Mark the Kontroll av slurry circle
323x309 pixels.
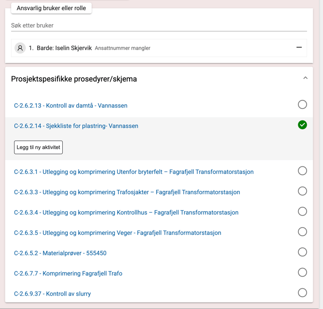(302, 293)
